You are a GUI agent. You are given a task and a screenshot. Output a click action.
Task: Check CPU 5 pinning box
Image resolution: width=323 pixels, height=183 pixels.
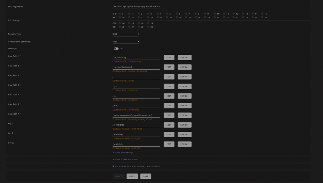(x=167, y=14)
